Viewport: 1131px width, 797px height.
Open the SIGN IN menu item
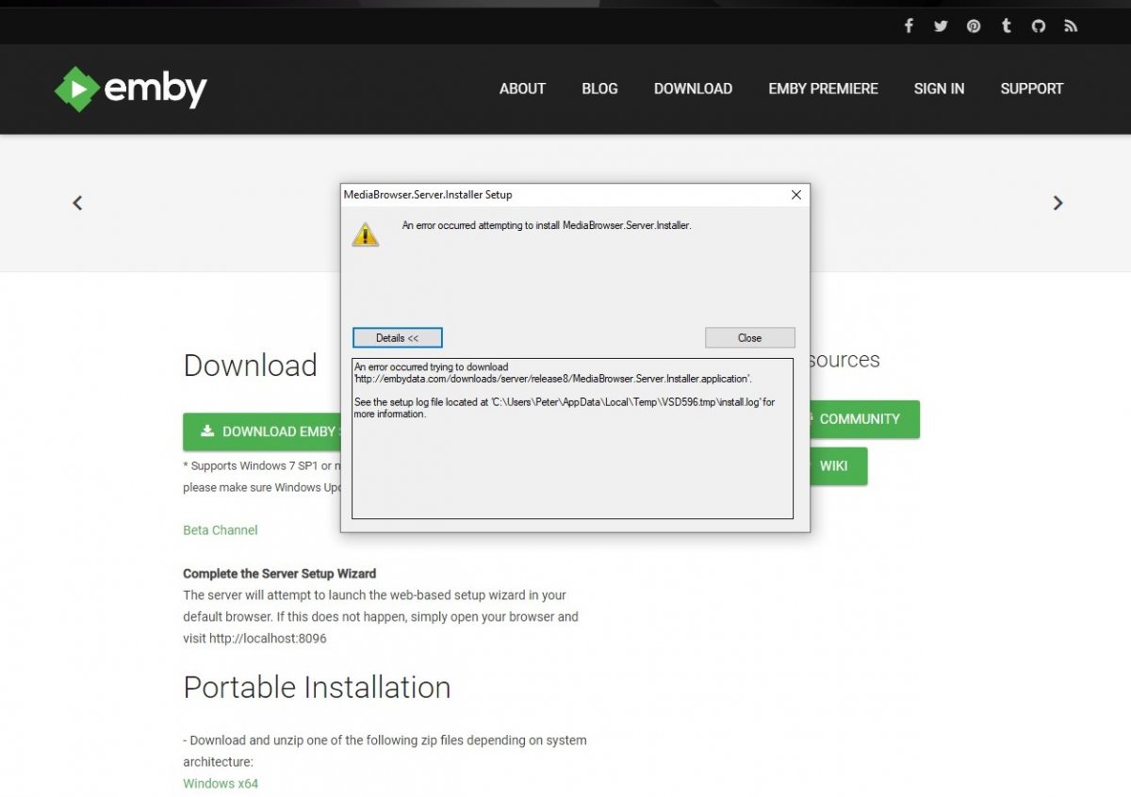click(939, 89)
